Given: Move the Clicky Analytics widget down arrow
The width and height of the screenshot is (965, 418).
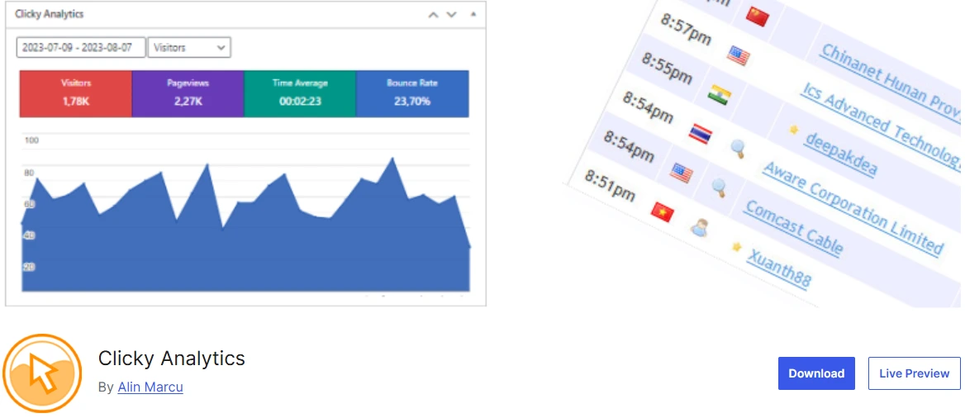Looking at the screenshot, I should coord(452,15).
